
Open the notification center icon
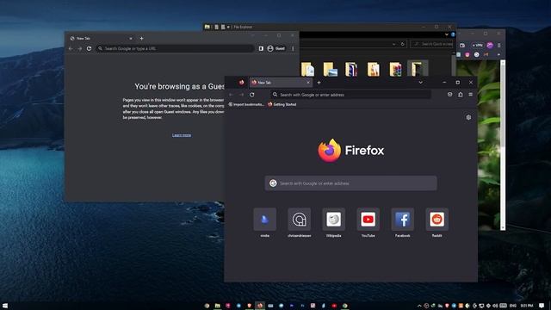[542, 306]
